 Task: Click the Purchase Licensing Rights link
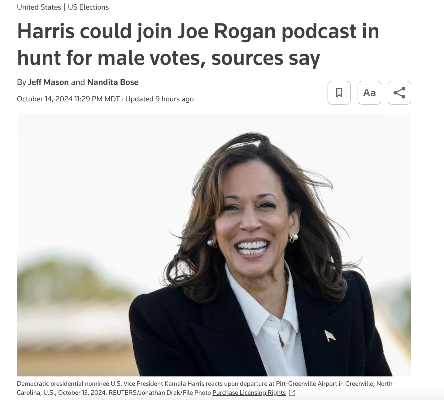tap(249, 393)
